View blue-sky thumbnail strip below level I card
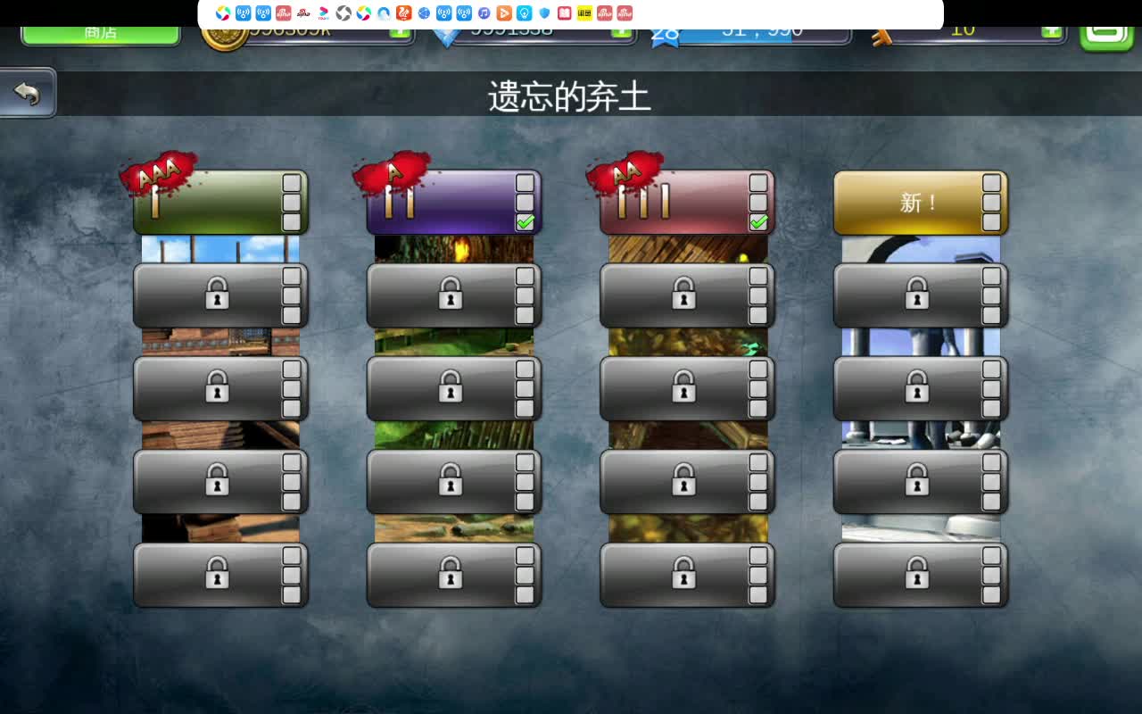The height and width of the screenshot is (714, 1142). (x=220, y=249)
